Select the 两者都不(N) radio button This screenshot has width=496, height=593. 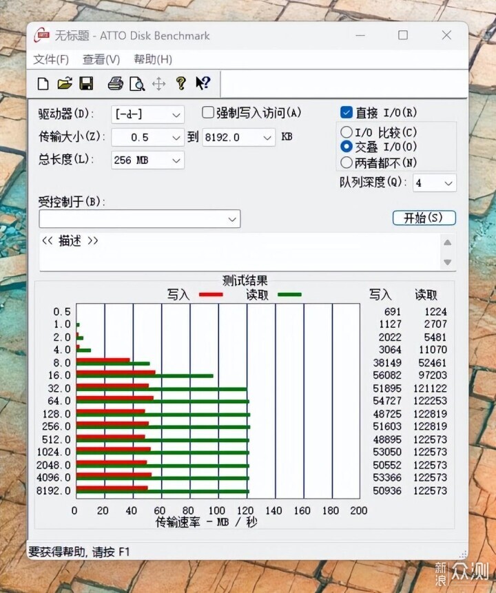click(x=347, y=163)
